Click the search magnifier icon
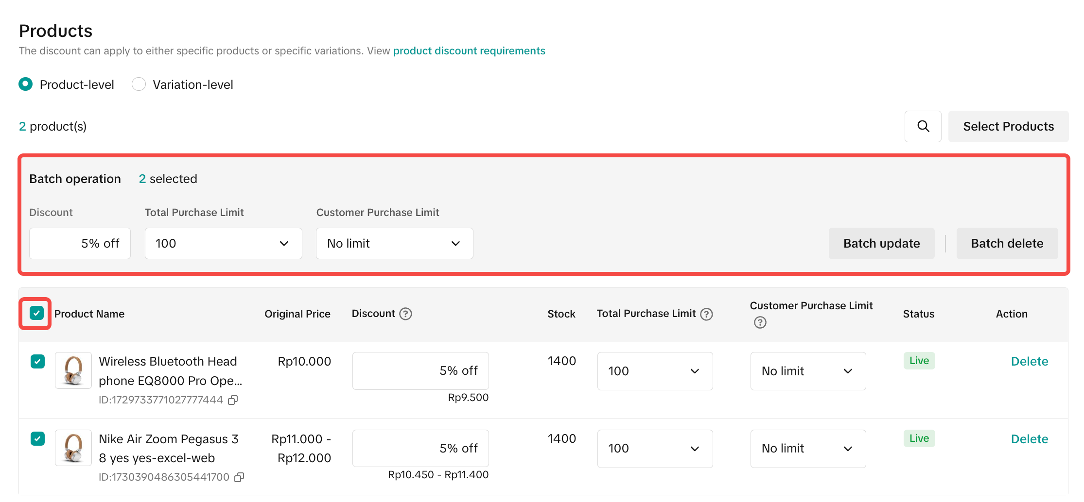 923,126
